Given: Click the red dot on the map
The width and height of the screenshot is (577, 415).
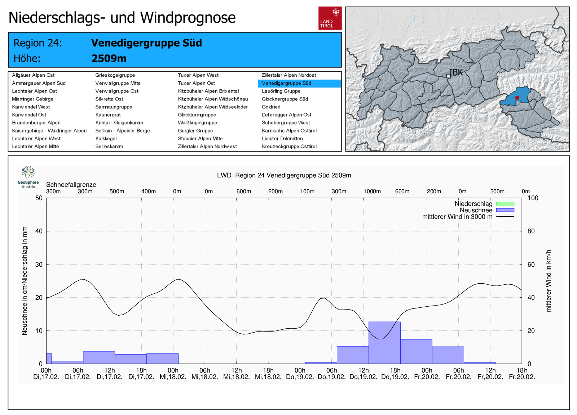Looking at the screenshot, I should point(517,98).
